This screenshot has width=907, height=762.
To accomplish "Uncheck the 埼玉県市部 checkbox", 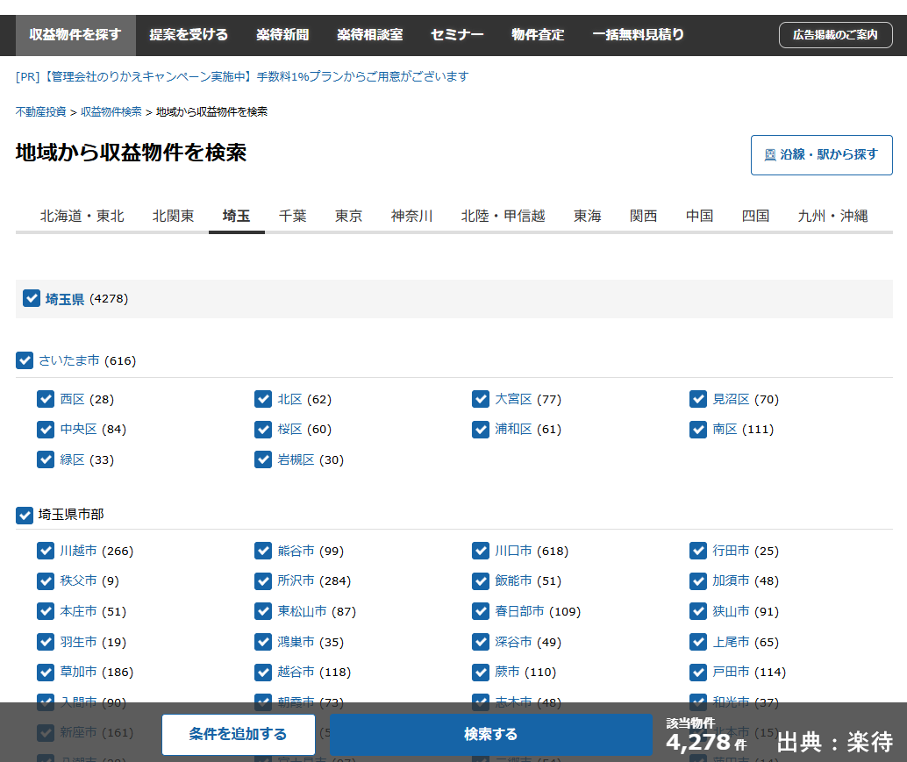I will [25, 515].
